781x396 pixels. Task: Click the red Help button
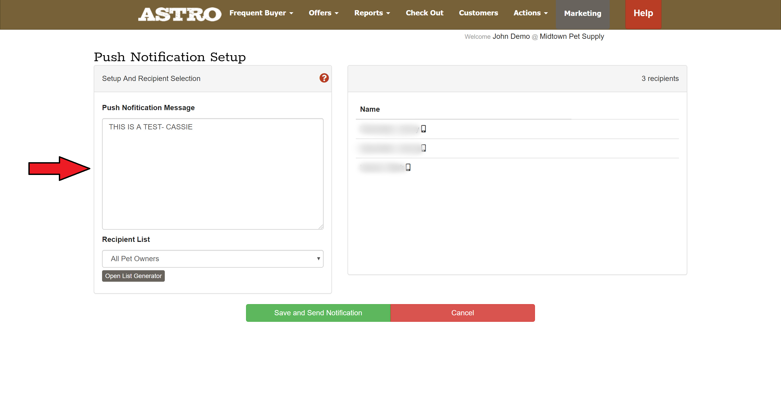pyautogui.click(x=643, y=13)
